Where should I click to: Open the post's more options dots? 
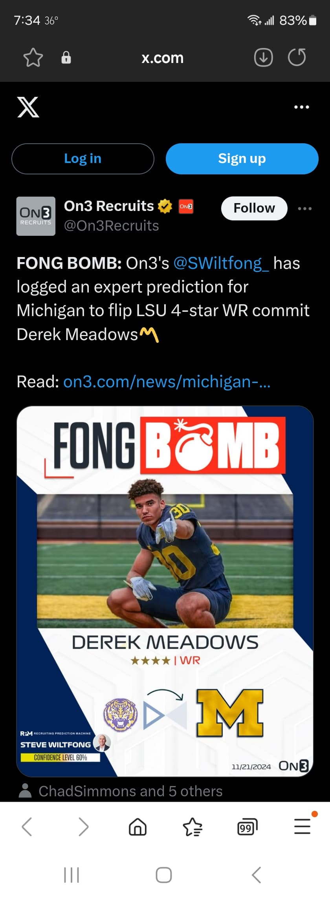click(x=305, y=209)
